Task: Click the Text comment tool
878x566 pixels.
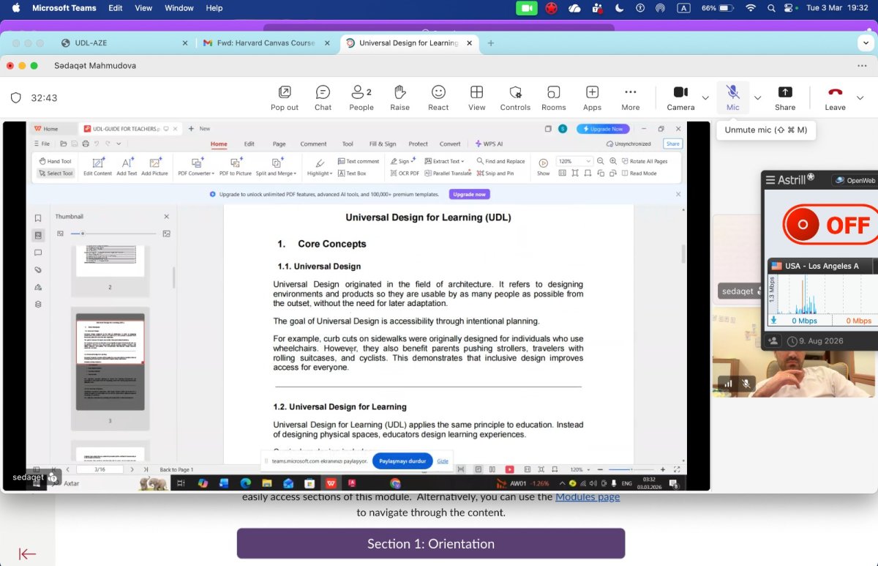Action: click(359, 161)
